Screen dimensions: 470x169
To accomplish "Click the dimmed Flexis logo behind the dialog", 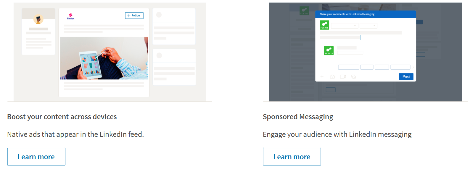I will 304,11.
